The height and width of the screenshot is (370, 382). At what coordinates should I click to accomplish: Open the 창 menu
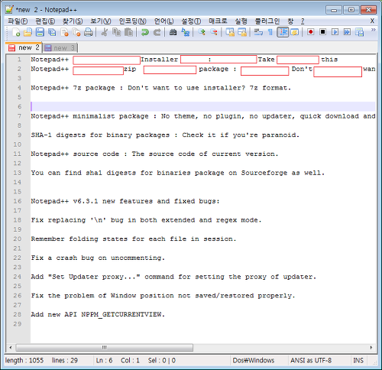point(290,21)
